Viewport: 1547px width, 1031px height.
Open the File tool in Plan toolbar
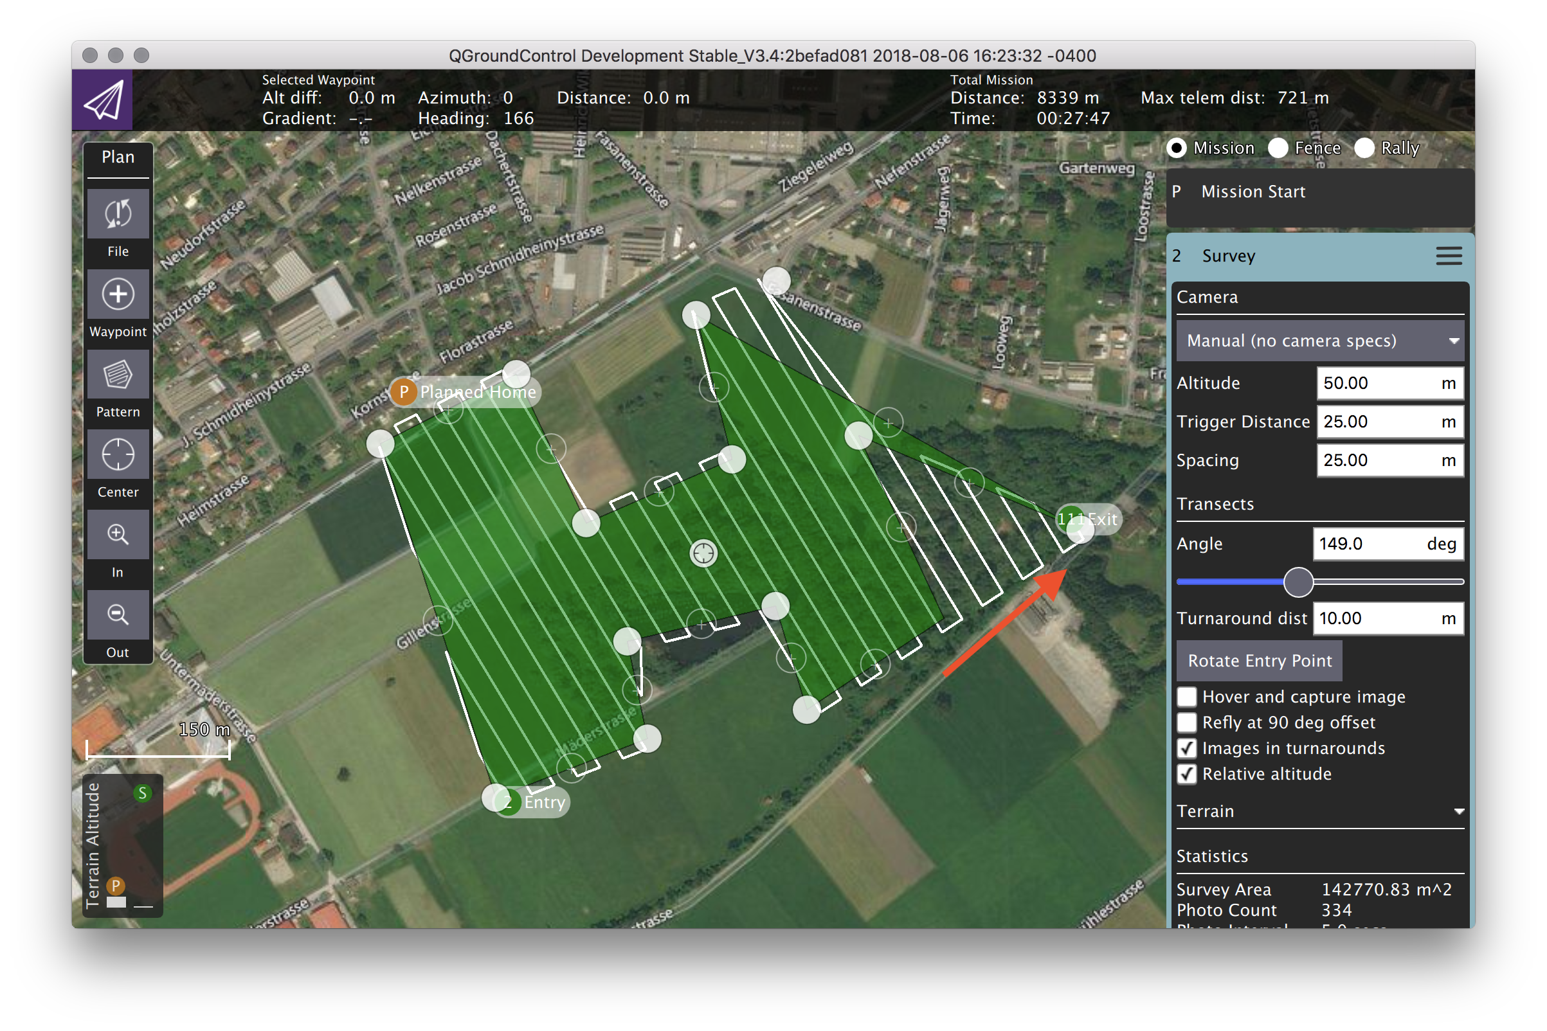point(118,214)
